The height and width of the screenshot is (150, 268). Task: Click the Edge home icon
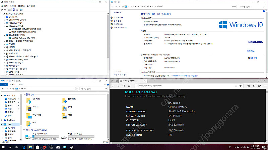click(129, 86)
